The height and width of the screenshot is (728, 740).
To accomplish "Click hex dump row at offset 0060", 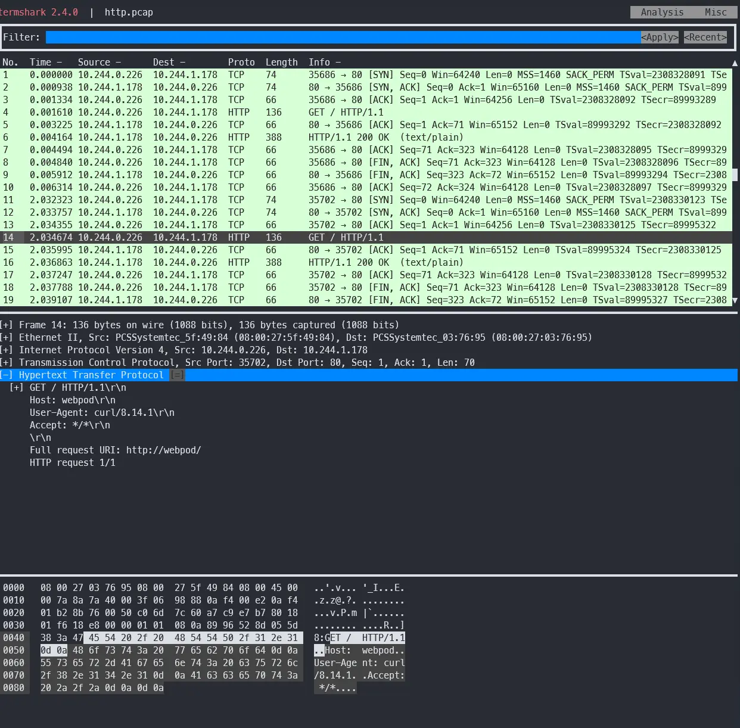I will [x=203, y=662].
